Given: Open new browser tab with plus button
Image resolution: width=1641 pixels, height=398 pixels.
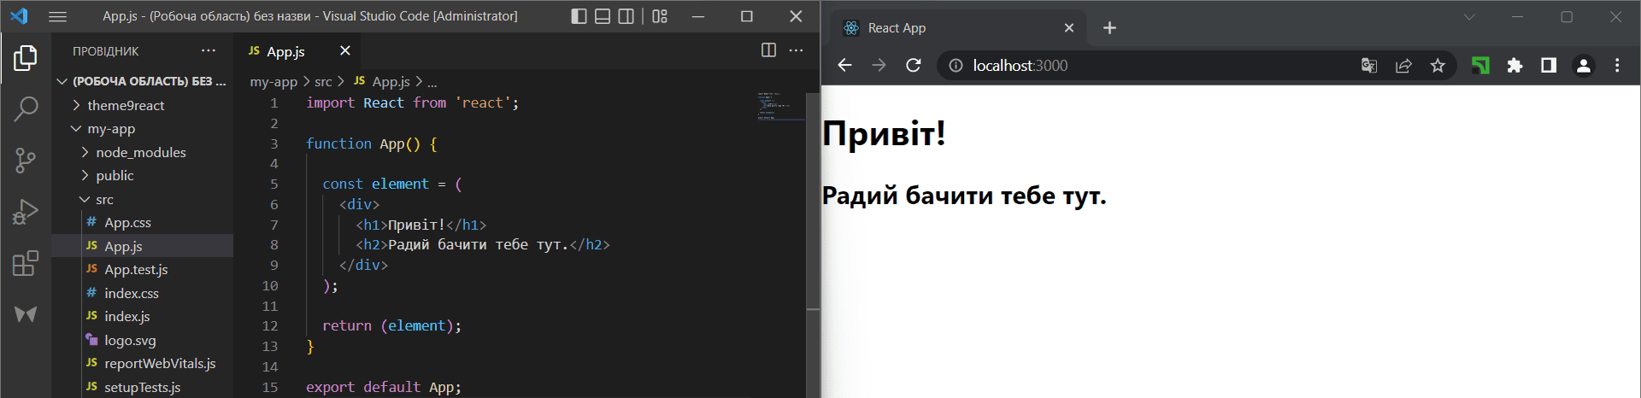Looking at the screenshot, I should 1109,28.
